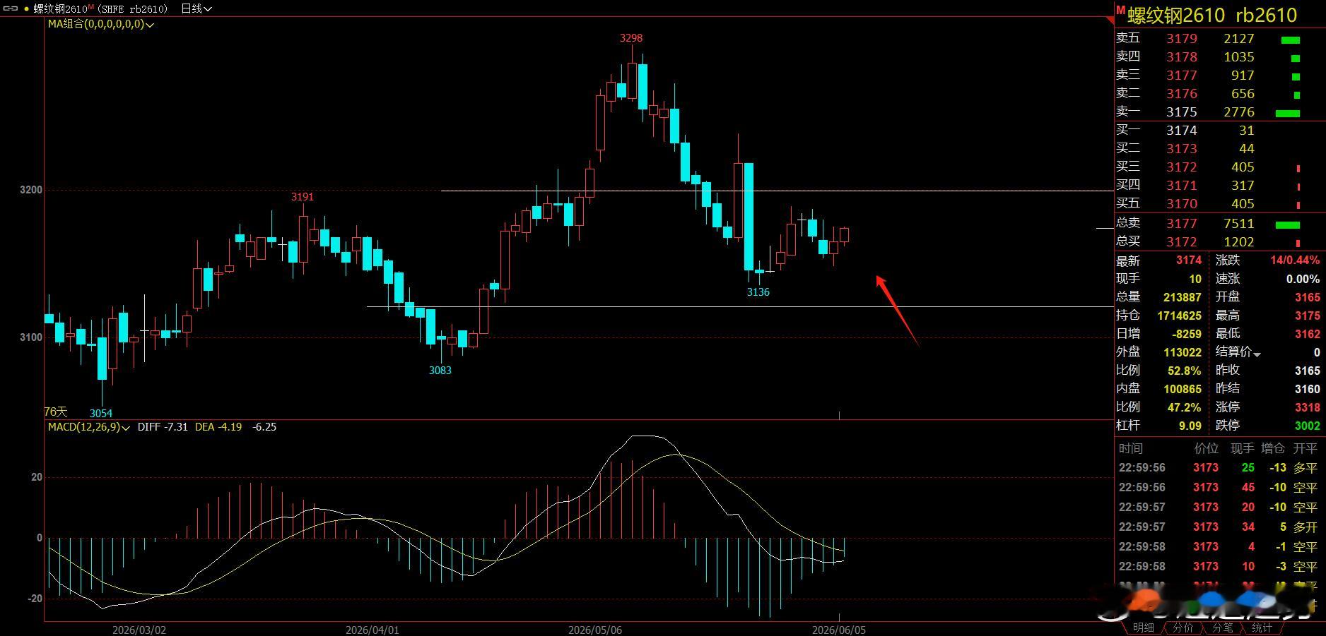Click the 总买 volume 1202

point(1239,242)
